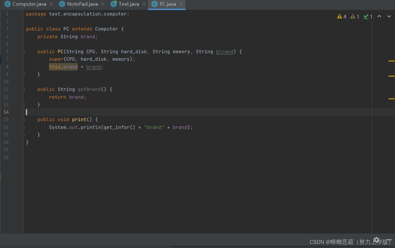The height and width of the screenshot is (248, 395).
Task: Collapse the print end fold on line 17
Action: click(x=23, y=135)
